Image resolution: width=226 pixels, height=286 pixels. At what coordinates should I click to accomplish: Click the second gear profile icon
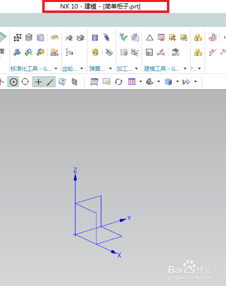tap(80, 38)
